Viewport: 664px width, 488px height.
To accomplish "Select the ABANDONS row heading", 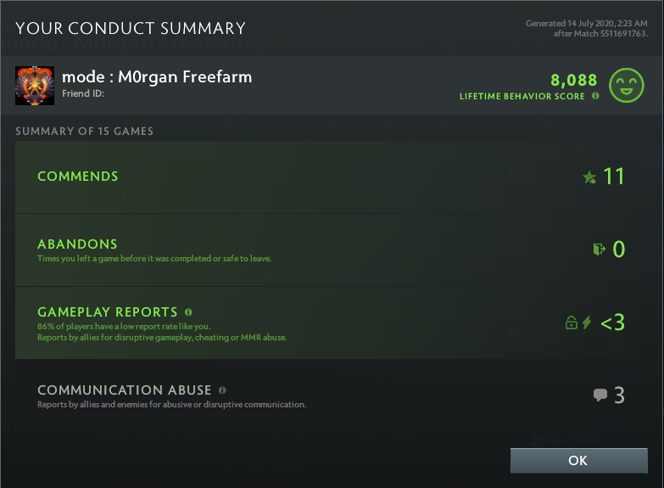I will (x=77, y=244).
